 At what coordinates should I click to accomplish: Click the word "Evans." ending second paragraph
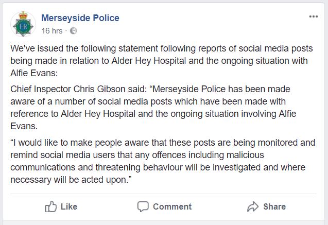(x=24, y=126)
